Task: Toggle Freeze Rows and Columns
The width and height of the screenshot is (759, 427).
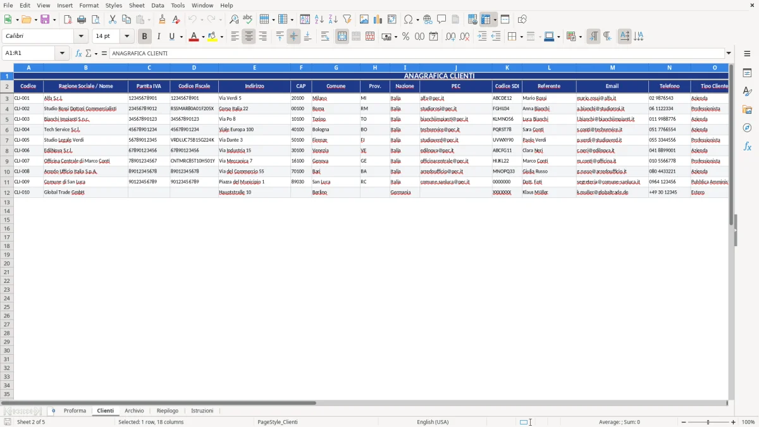Action: [x=486, y=20]
